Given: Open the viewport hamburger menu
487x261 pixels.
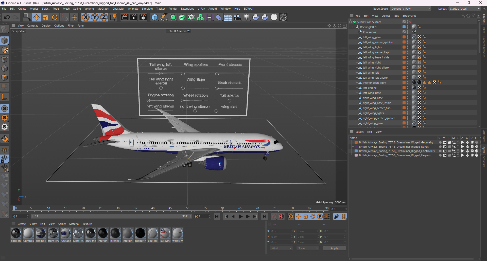Looking at the screenshot, I should (x=13, y=26).
